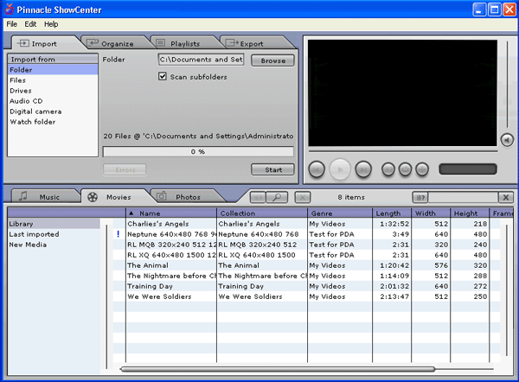This screenshot has height=382, width=519.
Task: Sort by the Height column header
Action: (x=470, y=213)
